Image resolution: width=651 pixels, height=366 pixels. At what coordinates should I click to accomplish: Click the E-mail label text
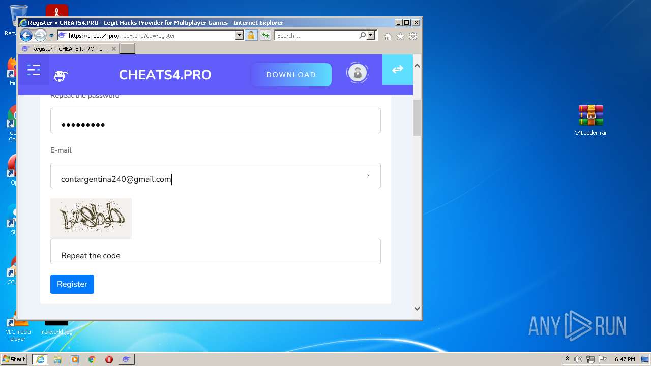pyautogui.click(x=61, y=150)
